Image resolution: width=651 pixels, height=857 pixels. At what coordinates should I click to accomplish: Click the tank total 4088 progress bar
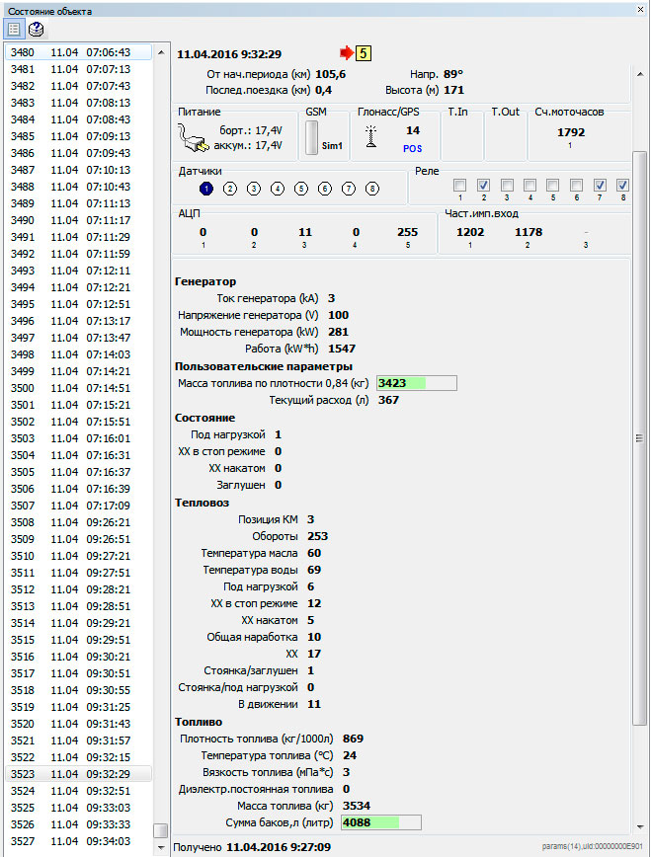point(380,821)
